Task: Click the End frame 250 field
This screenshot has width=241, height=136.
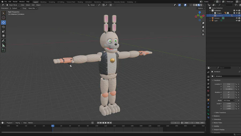Action: pyautogui.click(x=200, y=123)
